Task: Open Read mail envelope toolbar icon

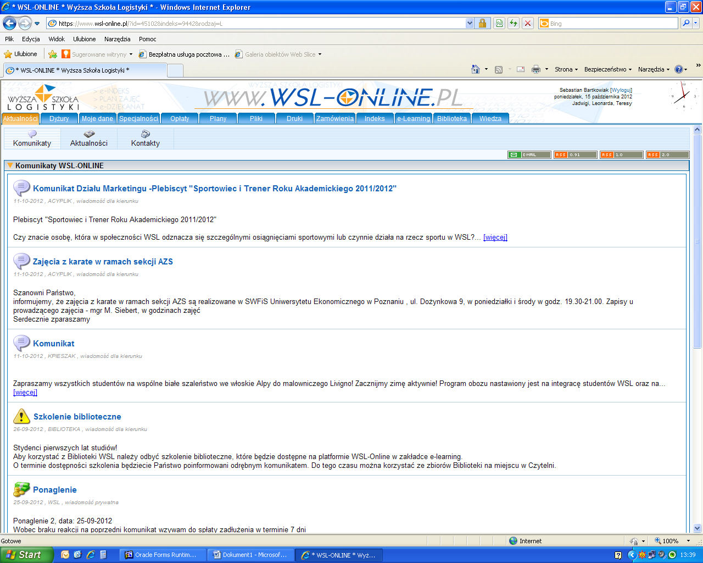Action: (x=521, y=69)
